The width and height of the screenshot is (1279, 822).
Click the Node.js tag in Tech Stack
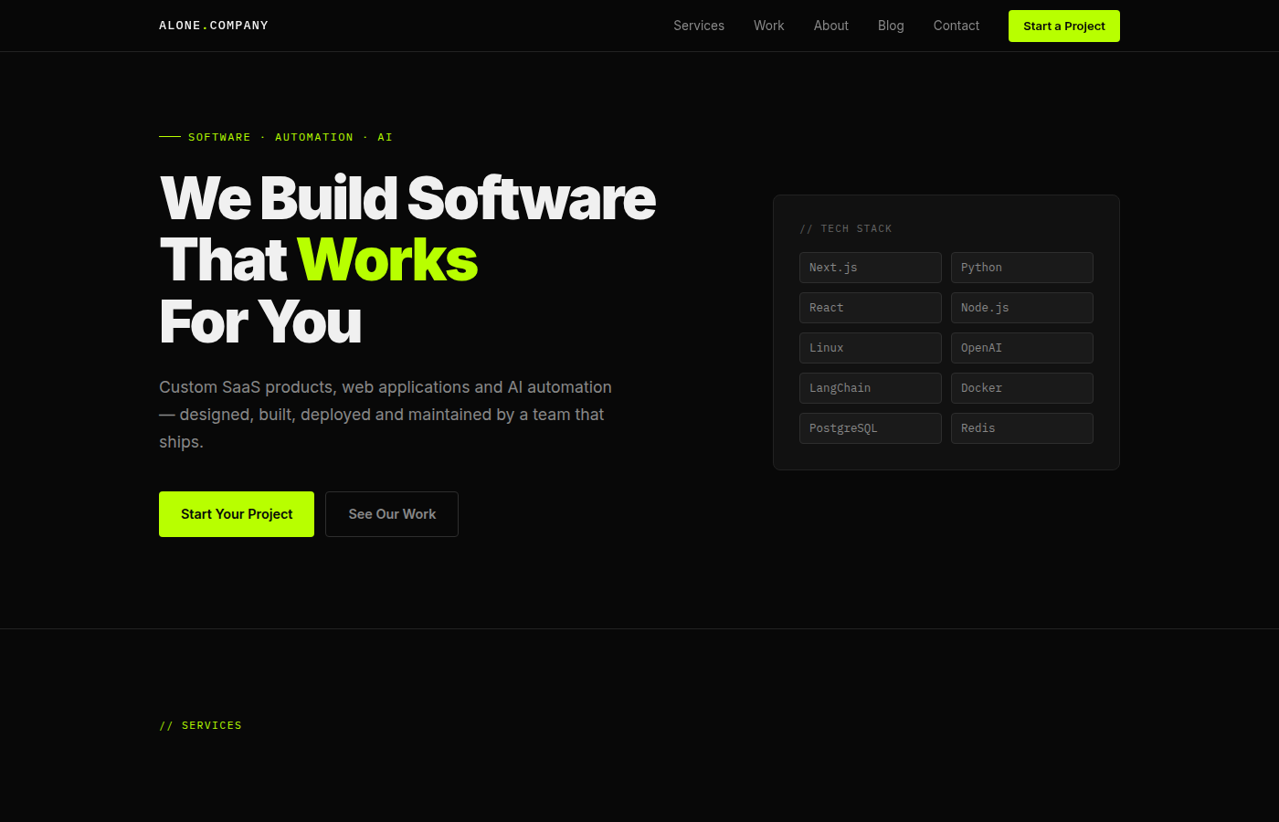[x=1021, y=307]
